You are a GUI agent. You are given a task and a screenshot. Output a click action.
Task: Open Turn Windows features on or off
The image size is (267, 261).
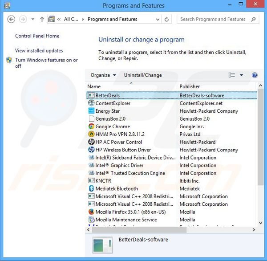[x=46, y=63]
